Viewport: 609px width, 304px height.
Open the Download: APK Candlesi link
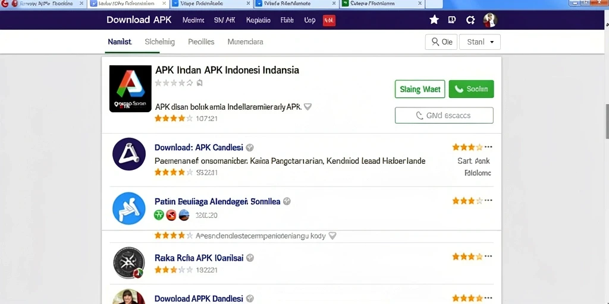199,147
